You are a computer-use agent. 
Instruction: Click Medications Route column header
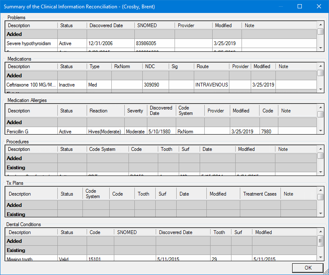coord(211,66)
